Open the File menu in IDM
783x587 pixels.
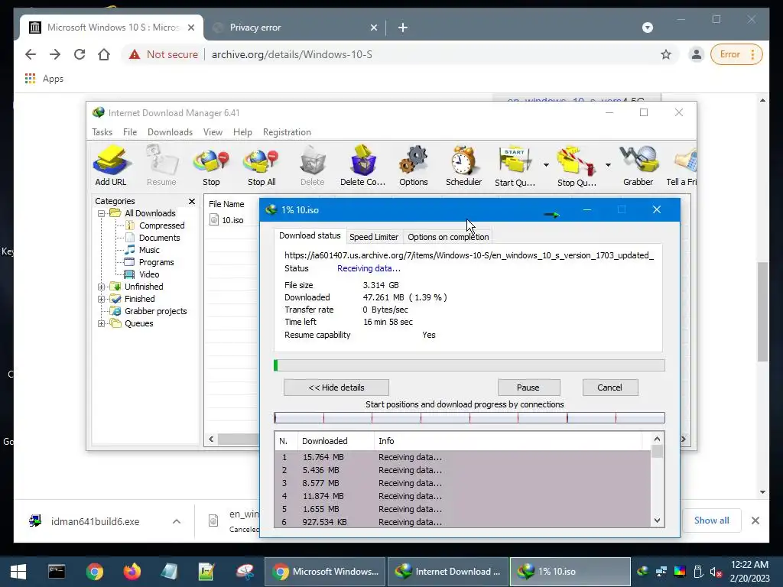coord(130,132)
